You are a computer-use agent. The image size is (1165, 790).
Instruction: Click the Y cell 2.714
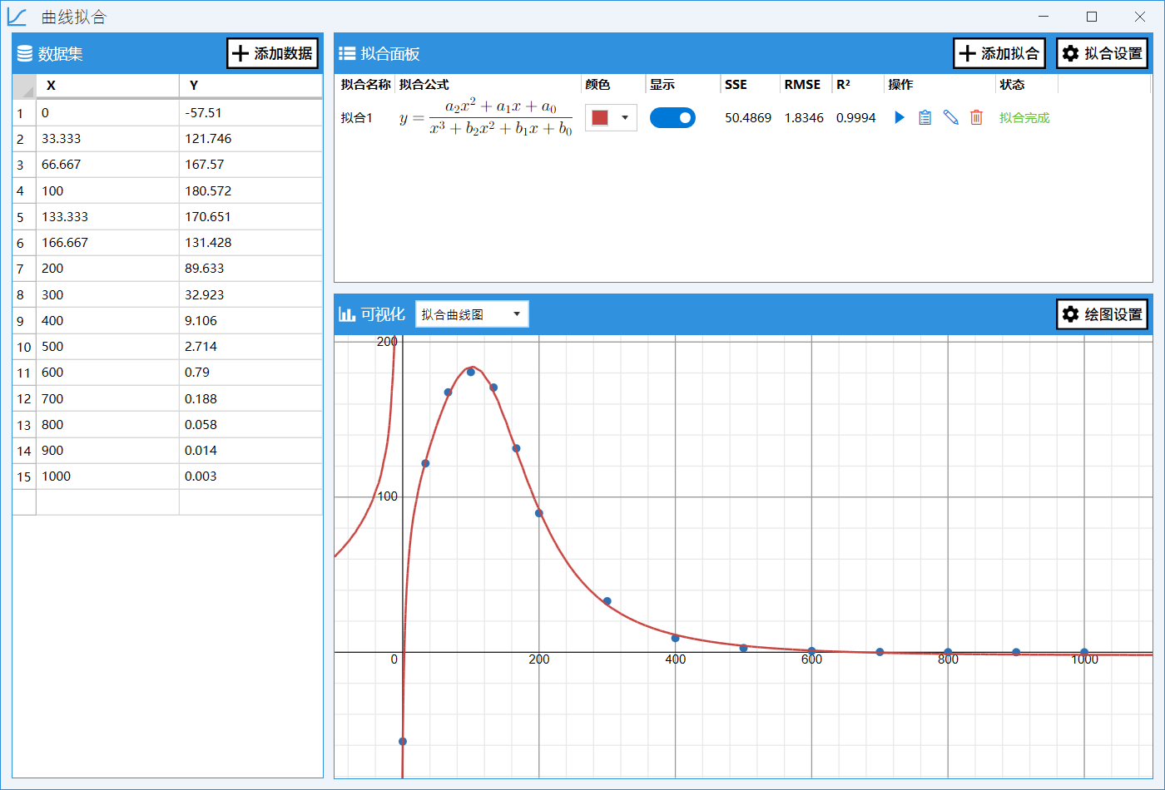point(250,347)
